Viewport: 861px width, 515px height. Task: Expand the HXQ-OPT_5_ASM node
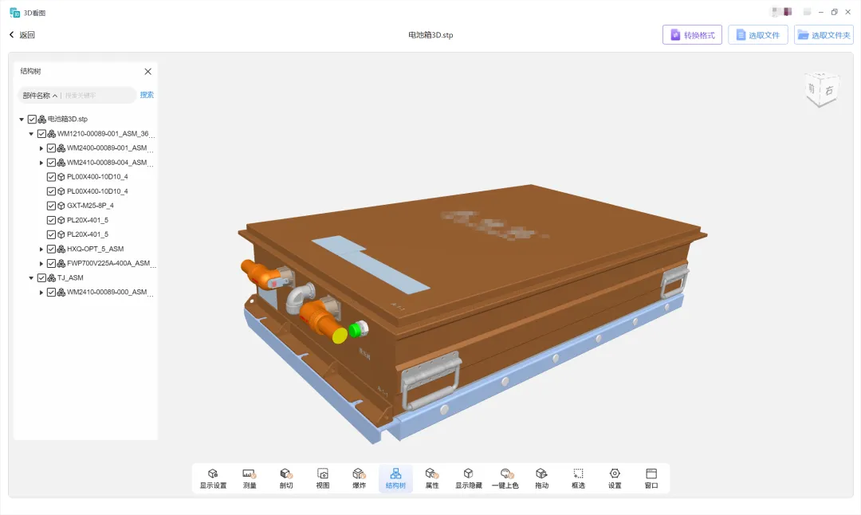[41, 249]
